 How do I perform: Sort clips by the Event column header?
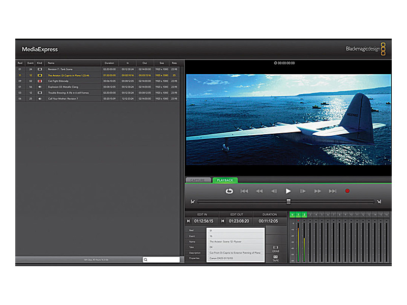31,63
